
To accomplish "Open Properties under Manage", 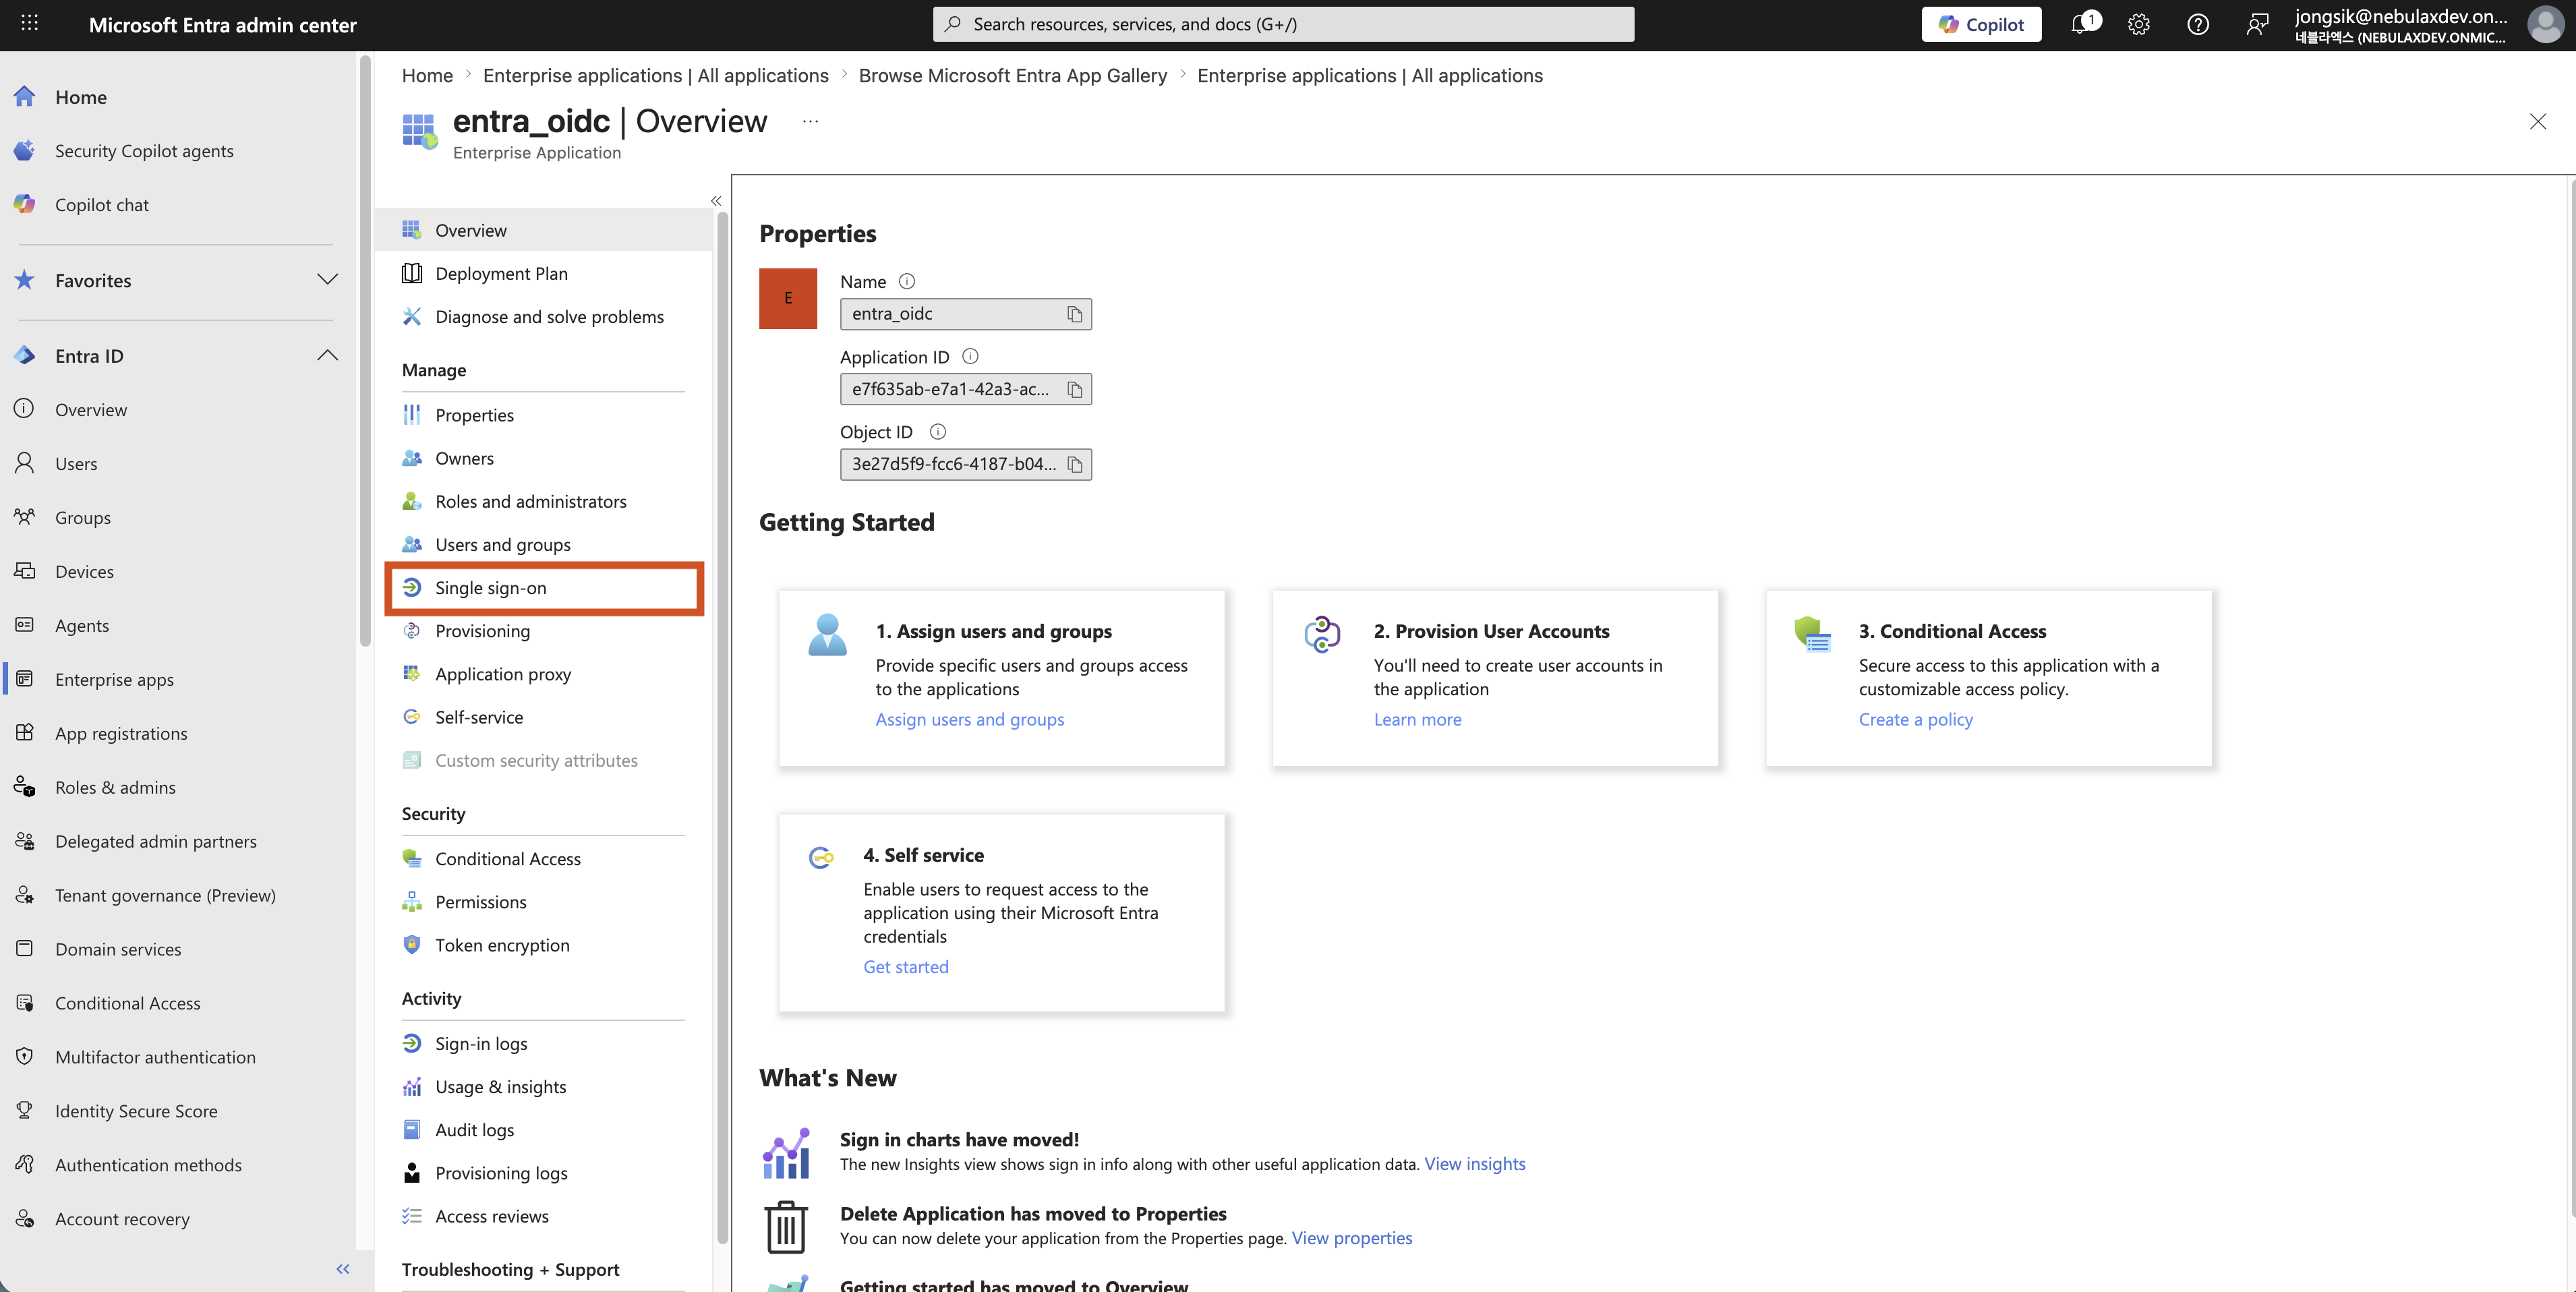I will click(474, 415).
